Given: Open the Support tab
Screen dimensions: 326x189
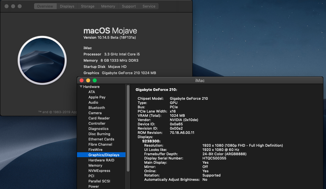Looking at the screenshot, I should (x=129, y=6).
